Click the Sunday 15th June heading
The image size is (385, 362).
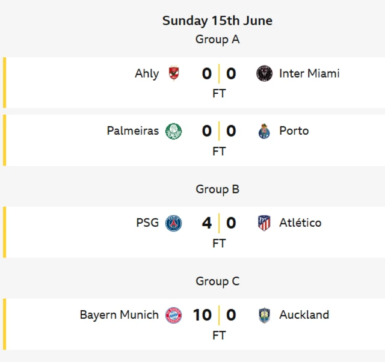coord(217,20)
